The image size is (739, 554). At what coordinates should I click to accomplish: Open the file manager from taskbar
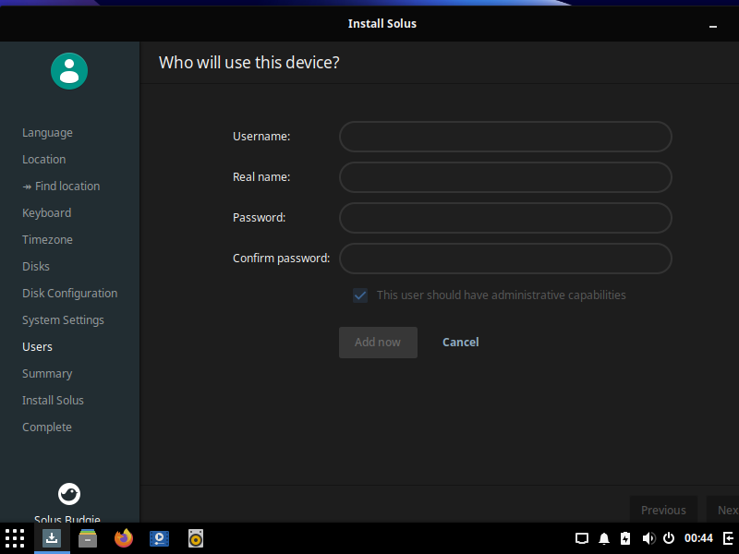[x=88, y=538]
